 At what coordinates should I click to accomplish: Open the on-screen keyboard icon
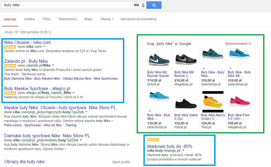click(136, 5)
